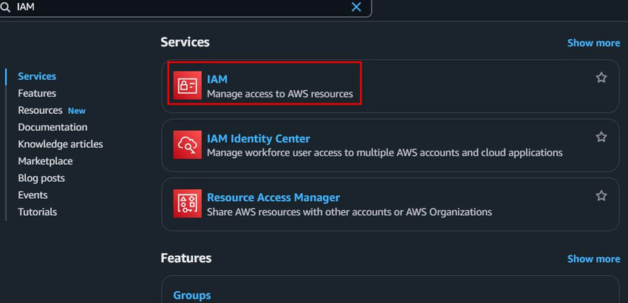The height and width of the screenshot is (303, 628).
Task: Favorite the IAM service with star
Action: tap(601, 78)
